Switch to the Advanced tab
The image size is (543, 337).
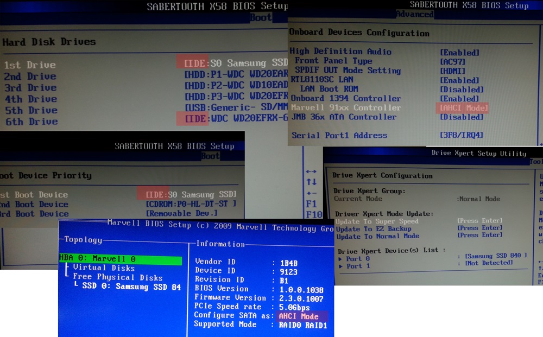click(416, 15)
